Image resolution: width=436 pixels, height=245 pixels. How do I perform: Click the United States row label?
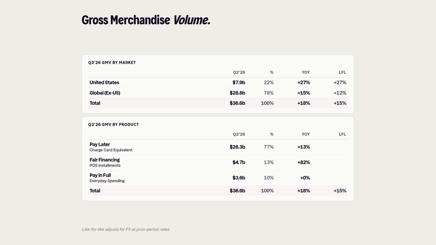click(104, 83)
